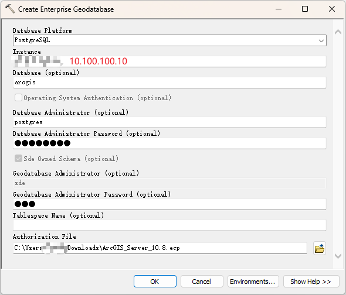Open the Database Platform dropdown arrow

tap(321, 40)
